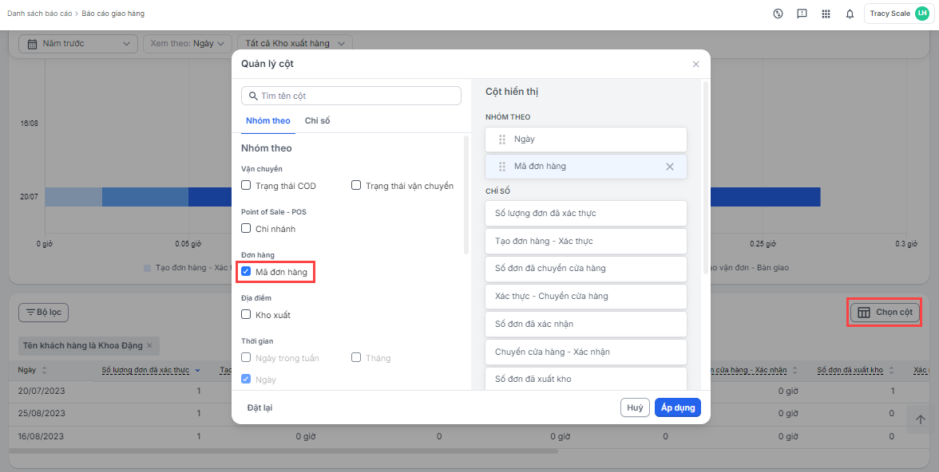The height and width of the screenshot is (472, 939).
Task: Open the feedback message icon
Action: click(x=802, y=14)
